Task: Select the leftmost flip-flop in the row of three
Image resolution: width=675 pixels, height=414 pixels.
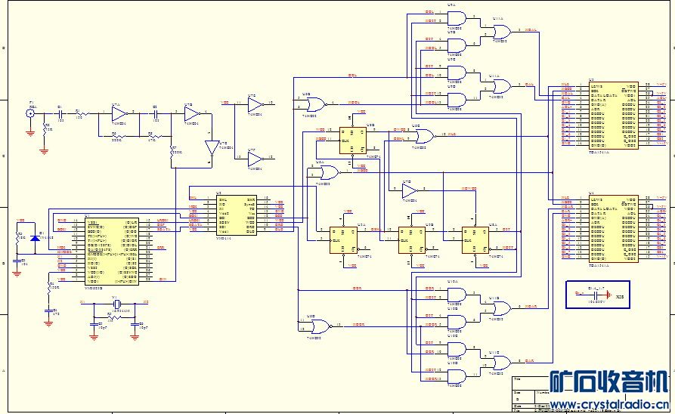Action: pos(343,240)
